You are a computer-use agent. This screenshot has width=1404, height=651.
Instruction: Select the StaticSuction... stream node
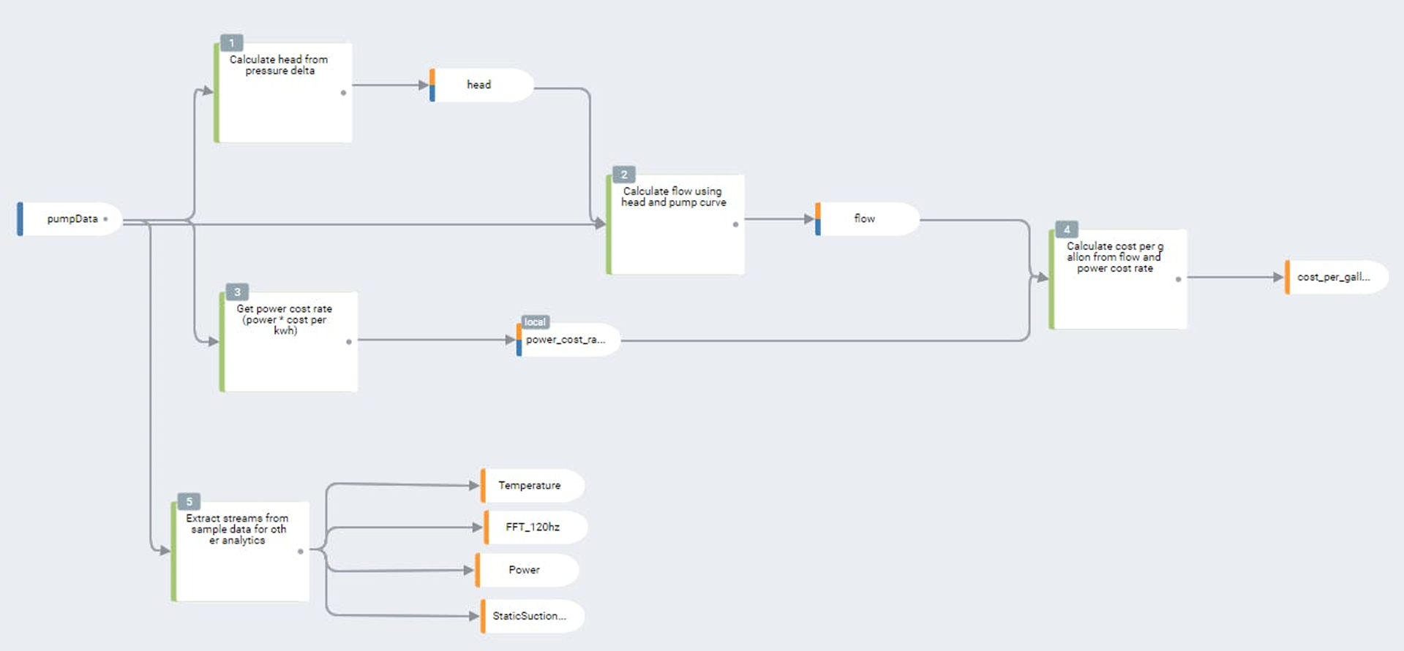pyautogui.click(x=533, y=616)
